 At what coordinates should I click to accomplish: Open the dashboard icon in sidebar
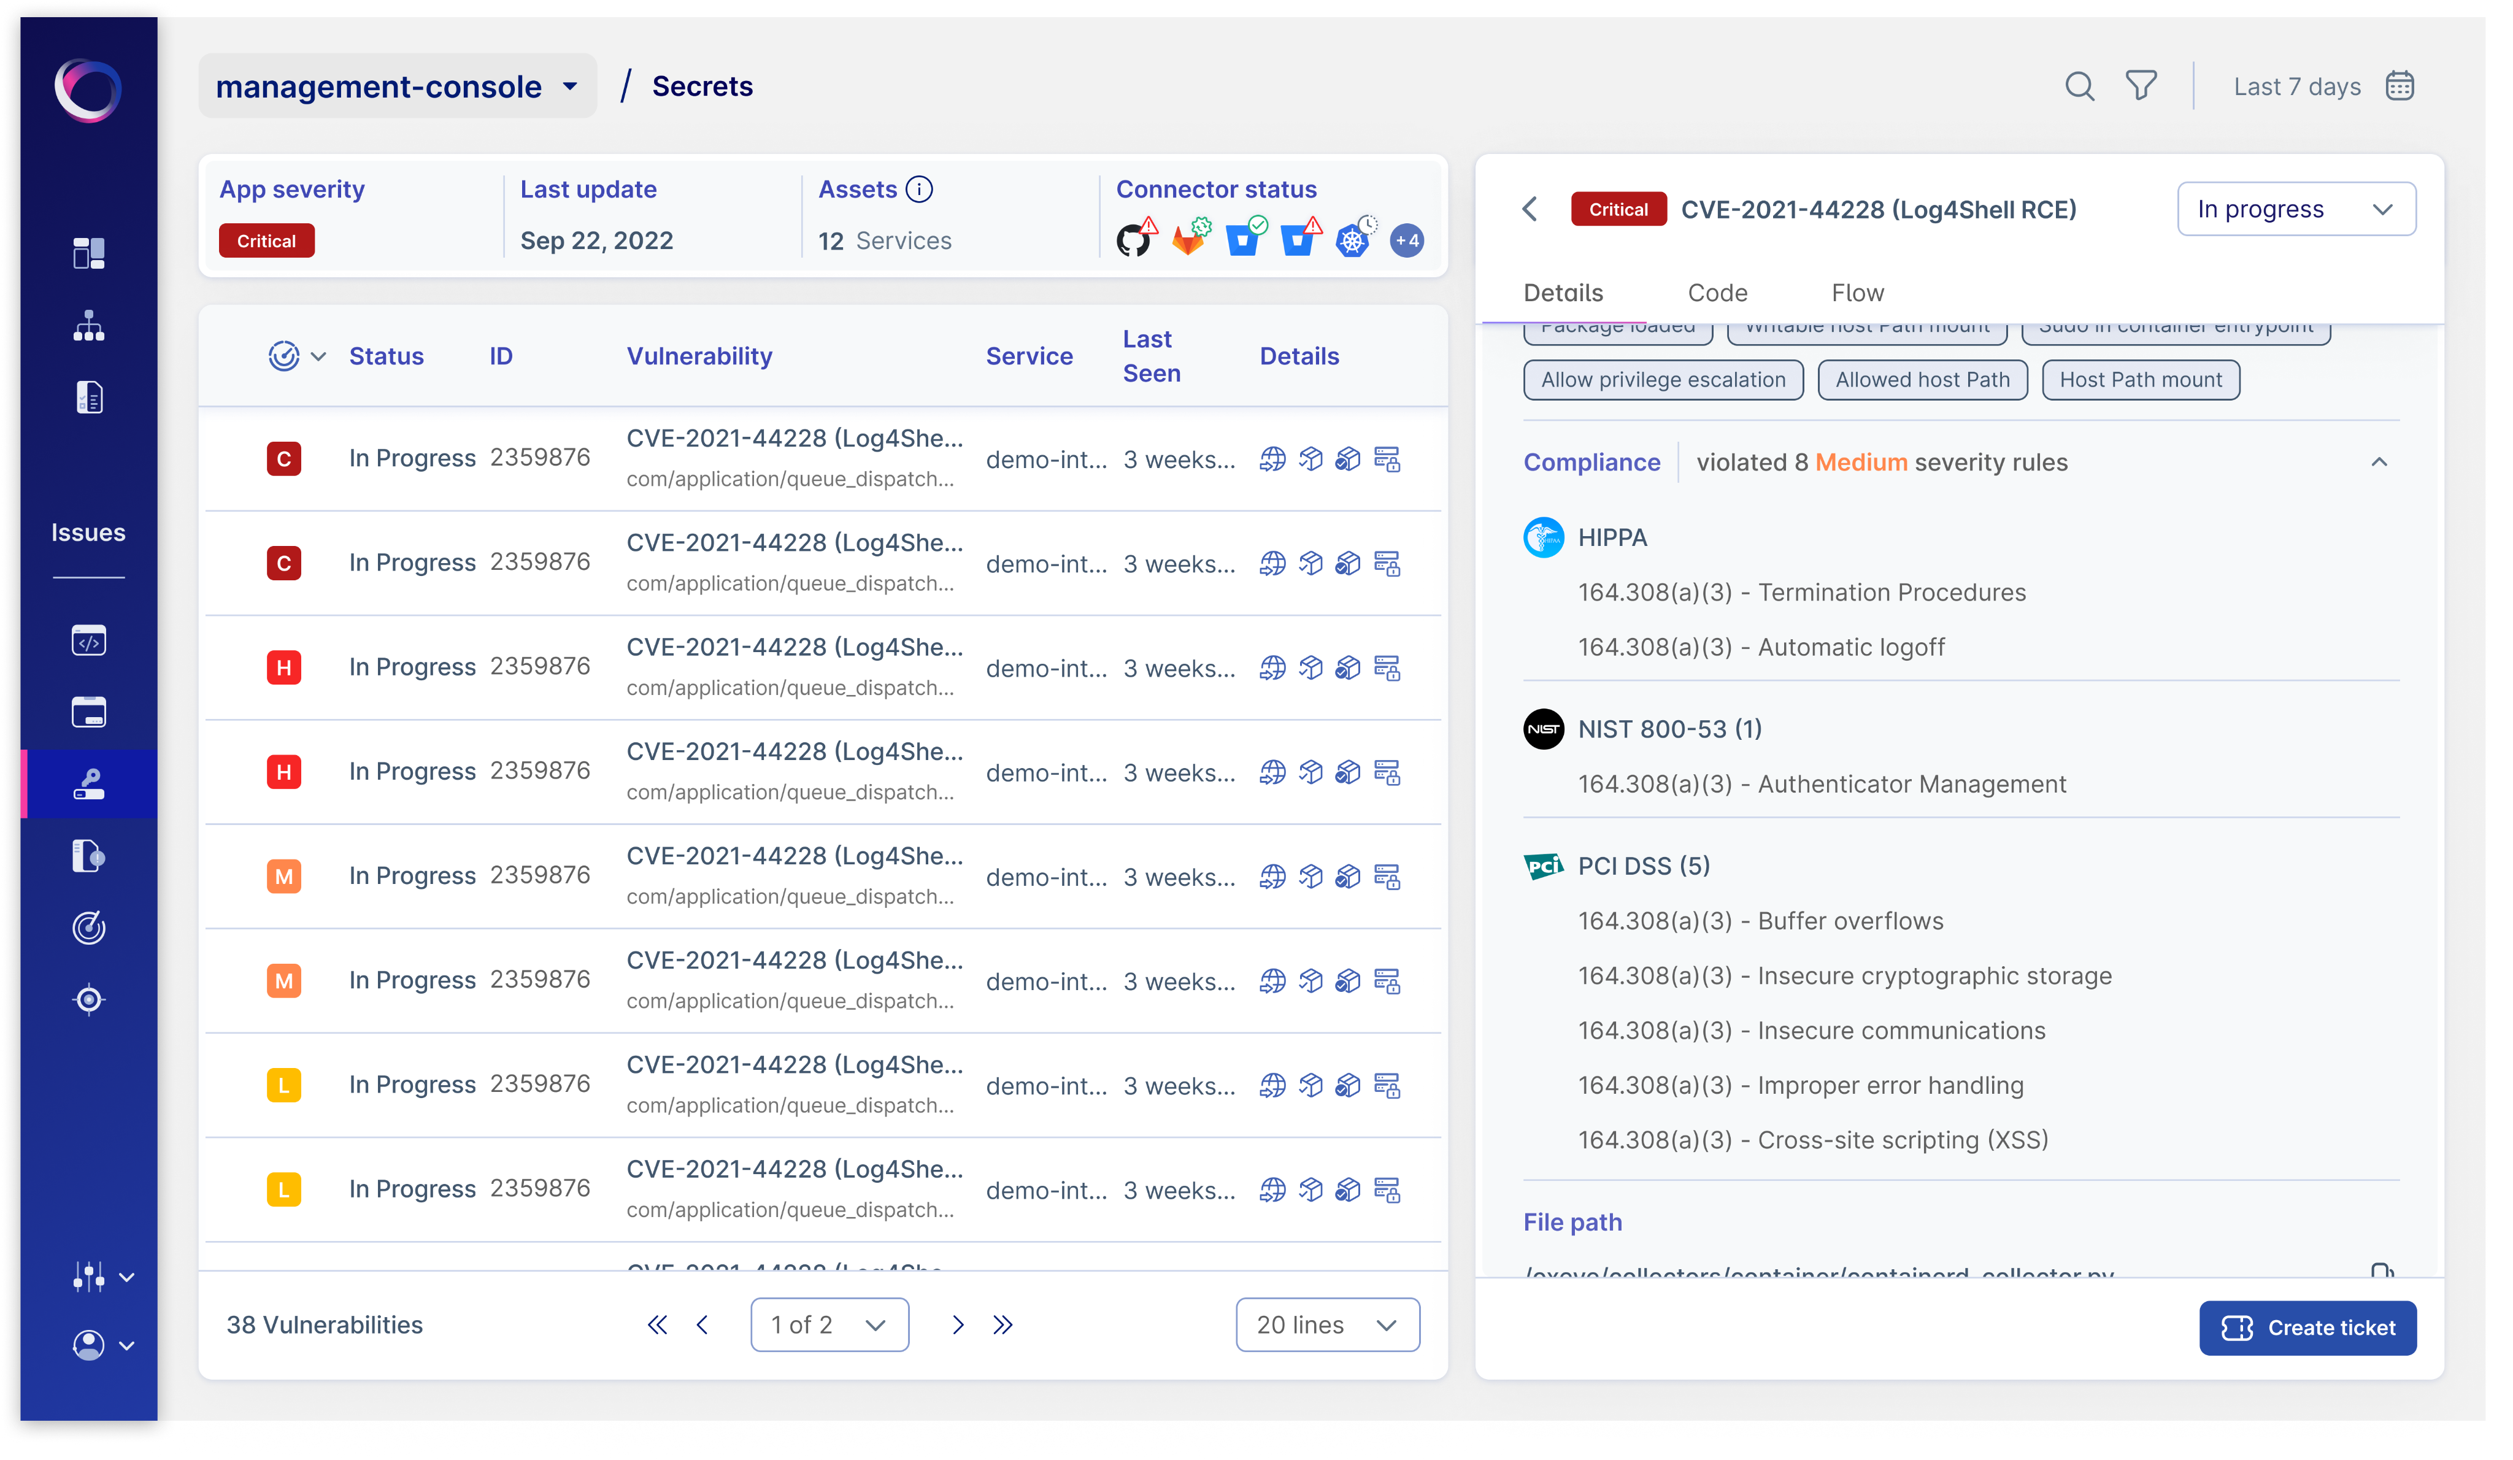pos(89,253)
